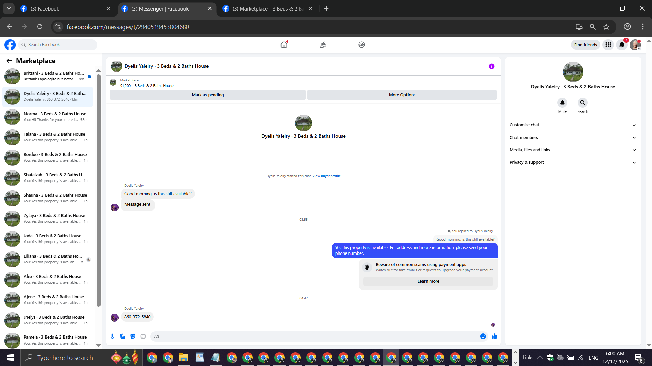This screenshot has width=652, height=366.
Task: Switch to the Marketplace listing browser tab
Action: tap(267, 8)
